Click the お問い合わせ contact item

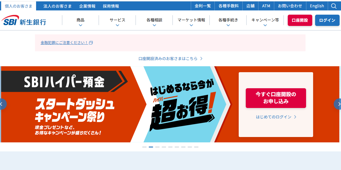(291, 6)
